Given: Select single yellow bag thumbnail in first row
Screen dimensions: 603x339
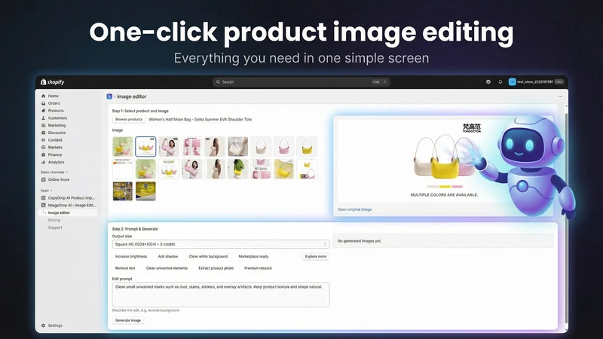Looking at the screenshot, I should [307, 146].
